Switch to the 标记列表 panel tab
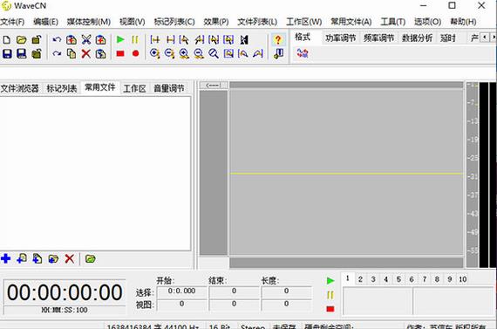This screenshot has width=497, height=329. (x=62, y=88)
